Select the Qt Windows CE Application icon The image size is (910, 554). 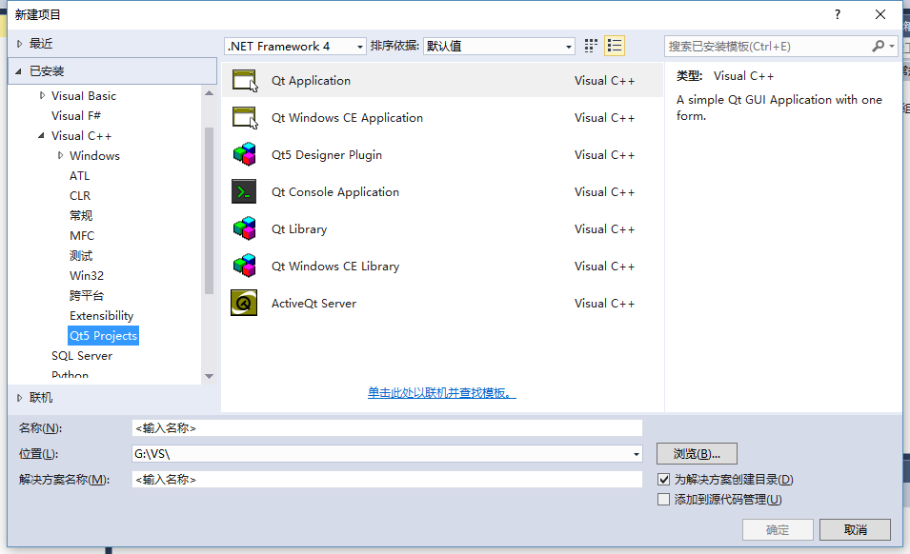coord(244,118)
